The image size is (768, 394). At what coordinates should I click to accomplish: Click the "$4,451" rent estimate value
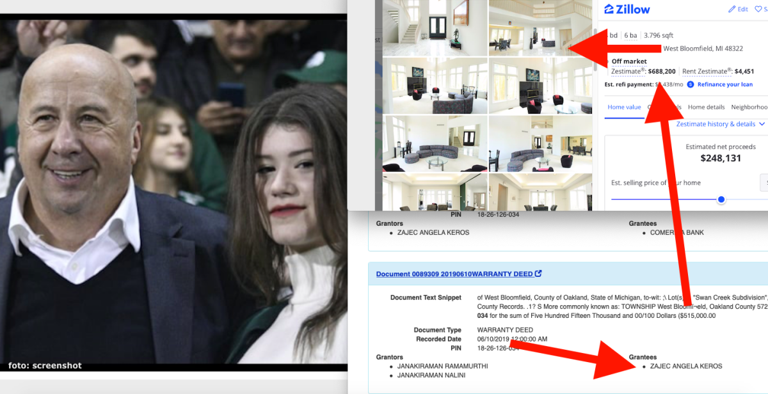click(x=744, y=72)
